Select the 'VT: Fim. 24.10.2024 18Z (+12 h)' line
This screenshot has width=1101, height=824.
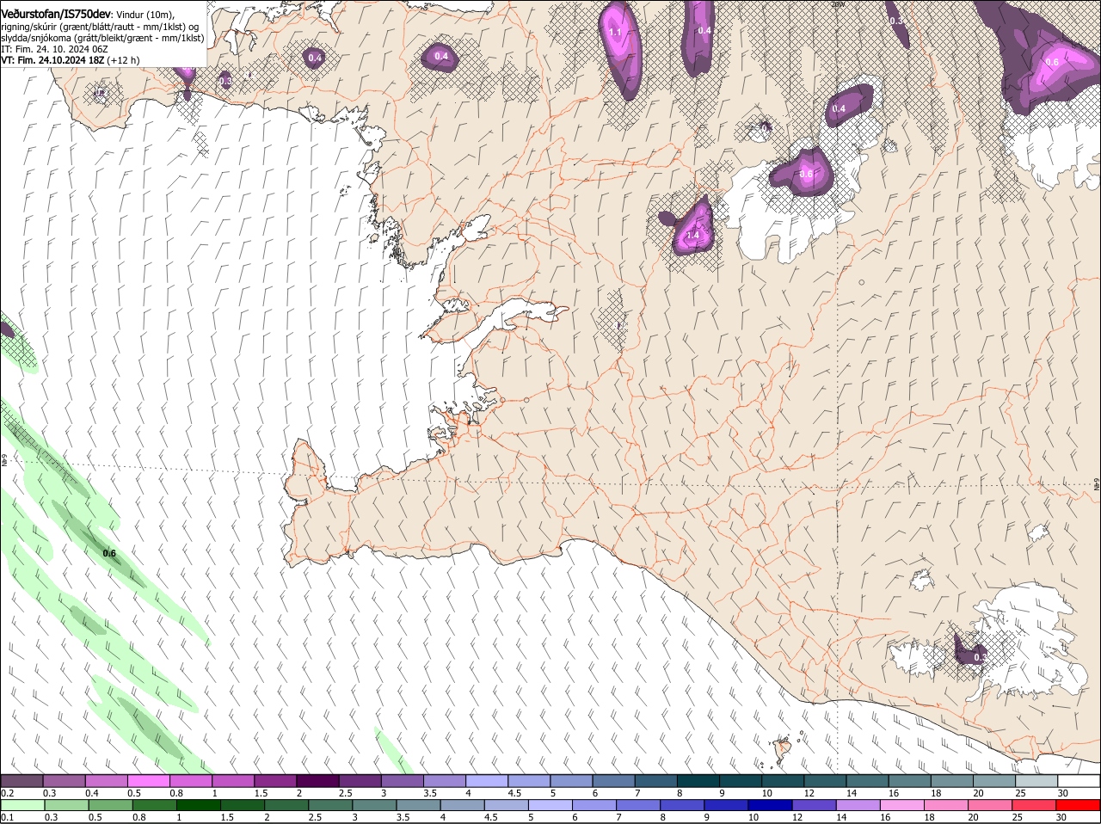click(x=71, y=60)
